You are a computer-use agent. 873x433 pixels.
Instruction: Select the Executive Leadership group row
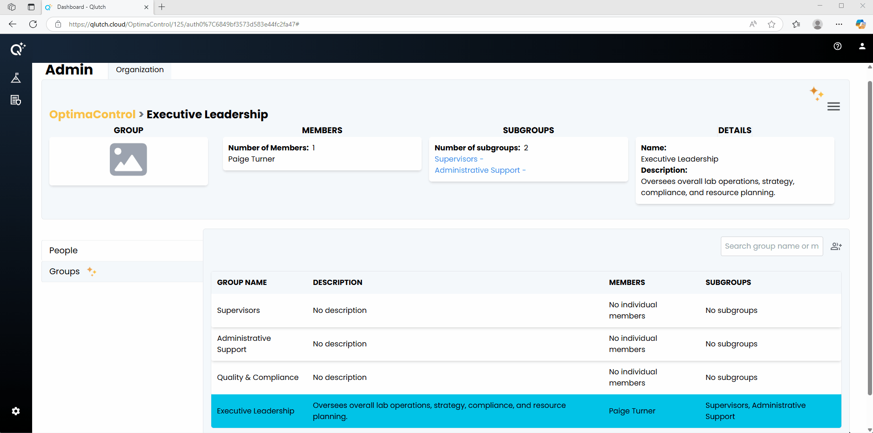click(526, 411)
